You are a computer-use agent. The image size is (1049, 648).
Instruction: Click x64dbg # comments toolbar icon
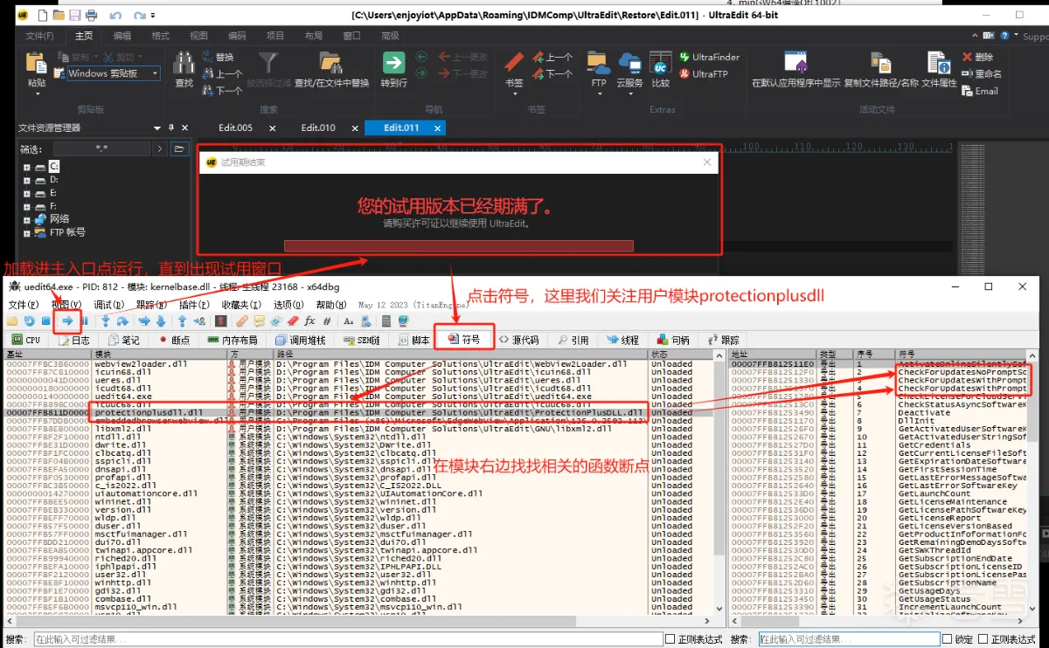[x=327, y=321]
